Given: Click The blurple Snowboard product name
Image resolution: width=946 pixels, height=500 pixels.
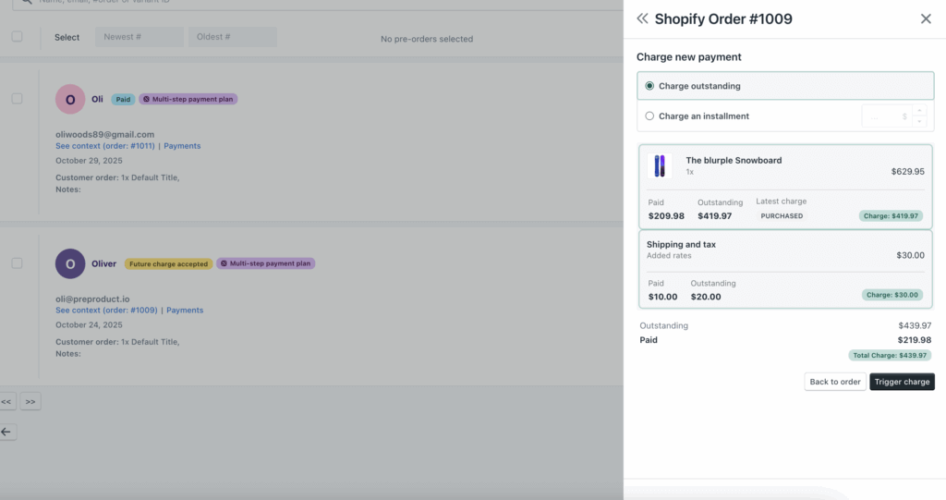Looking at the screenshot, I should coord(734,160).
